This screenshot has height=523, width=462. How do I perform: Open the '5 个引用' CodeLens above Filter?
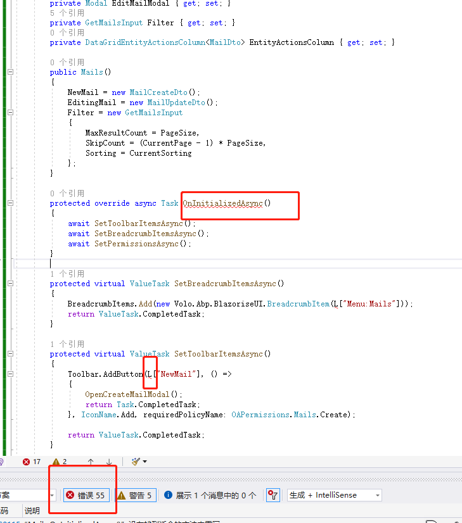coord(67,13)
